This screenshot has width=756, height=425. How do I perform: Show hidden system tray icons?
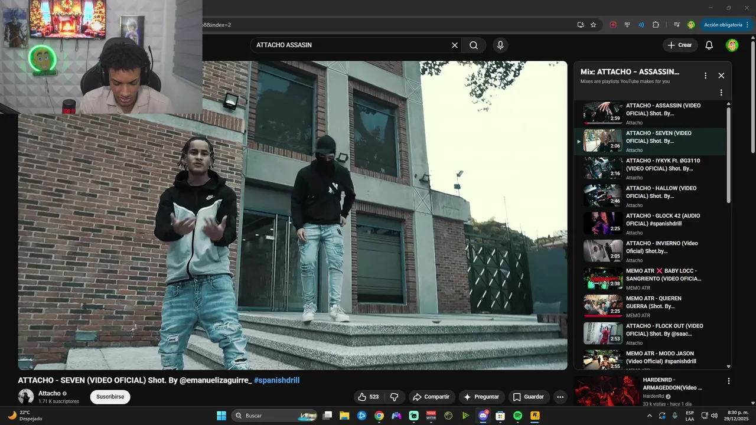650,416
